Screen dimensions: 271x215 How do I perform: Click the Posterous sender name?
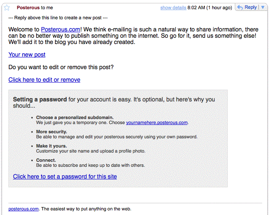click(x=28, y=8)
